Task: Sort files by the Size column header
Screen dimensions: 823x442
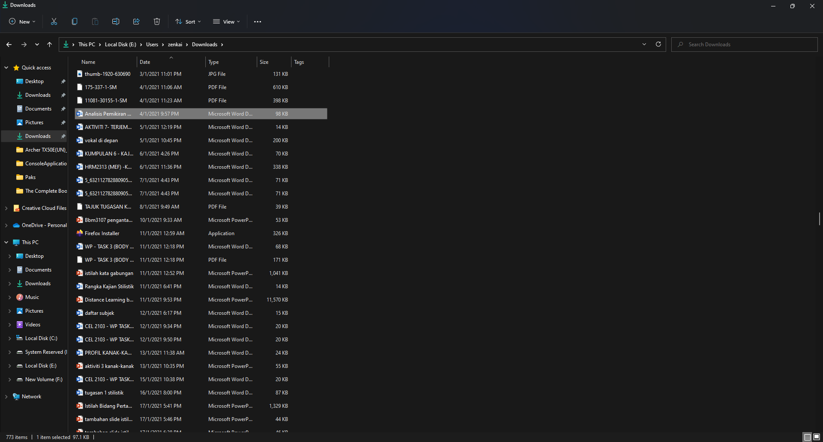Action: [x=264, y=62]
